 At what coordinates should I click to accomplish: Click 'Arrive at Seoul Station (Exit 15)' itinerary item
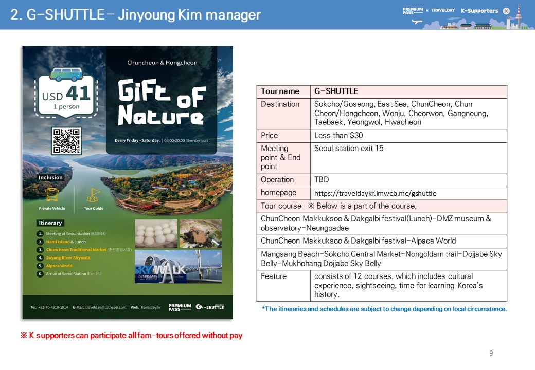click(74, 274)
